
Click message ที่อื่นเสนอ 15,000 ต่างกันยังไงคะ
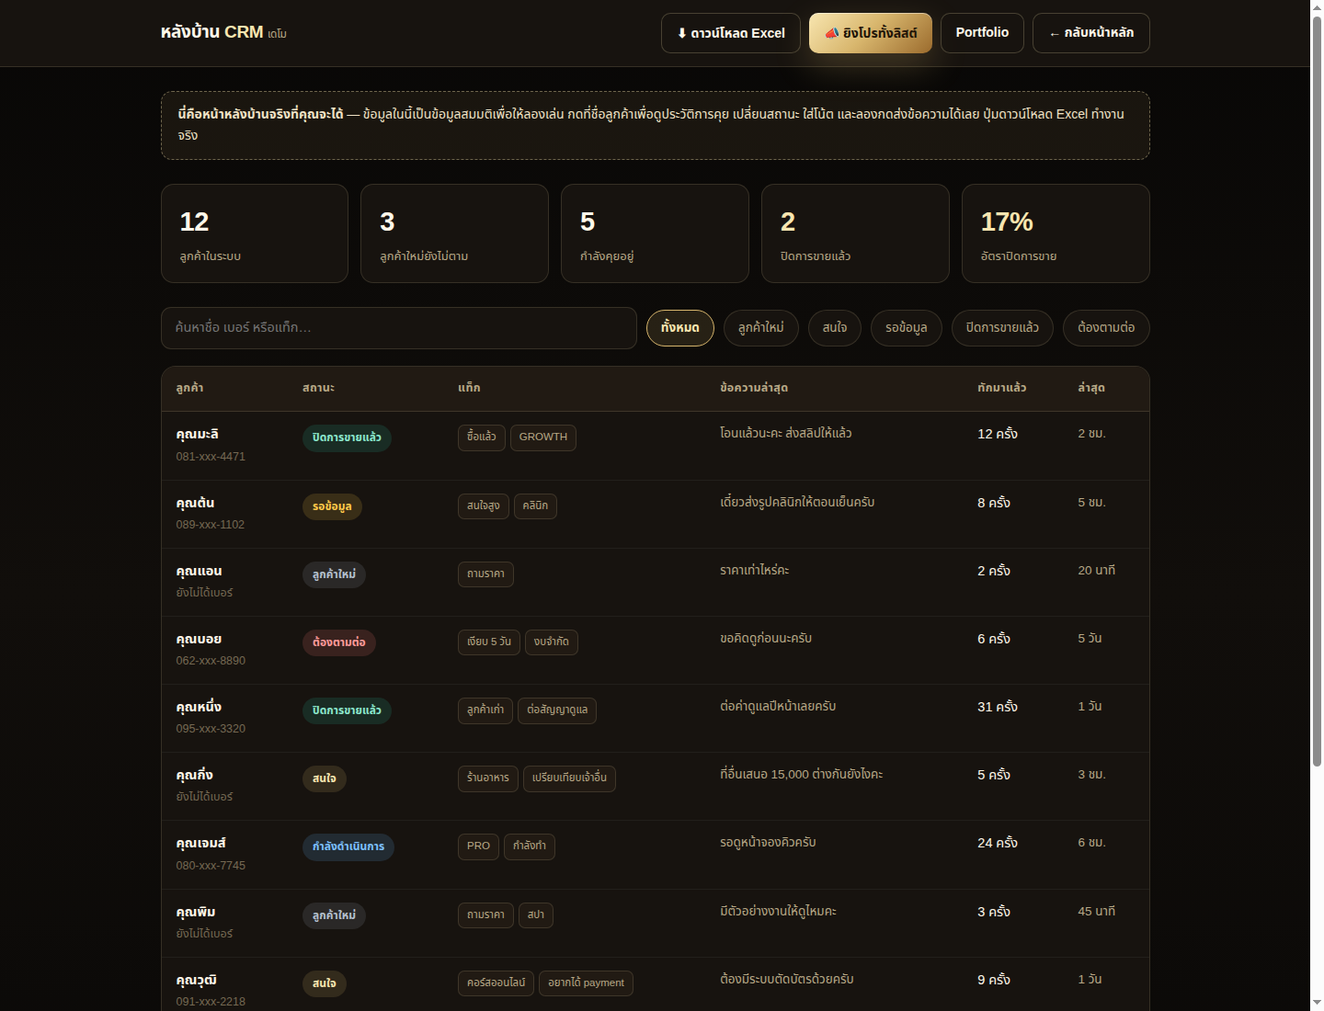click(x=802, y=775)
